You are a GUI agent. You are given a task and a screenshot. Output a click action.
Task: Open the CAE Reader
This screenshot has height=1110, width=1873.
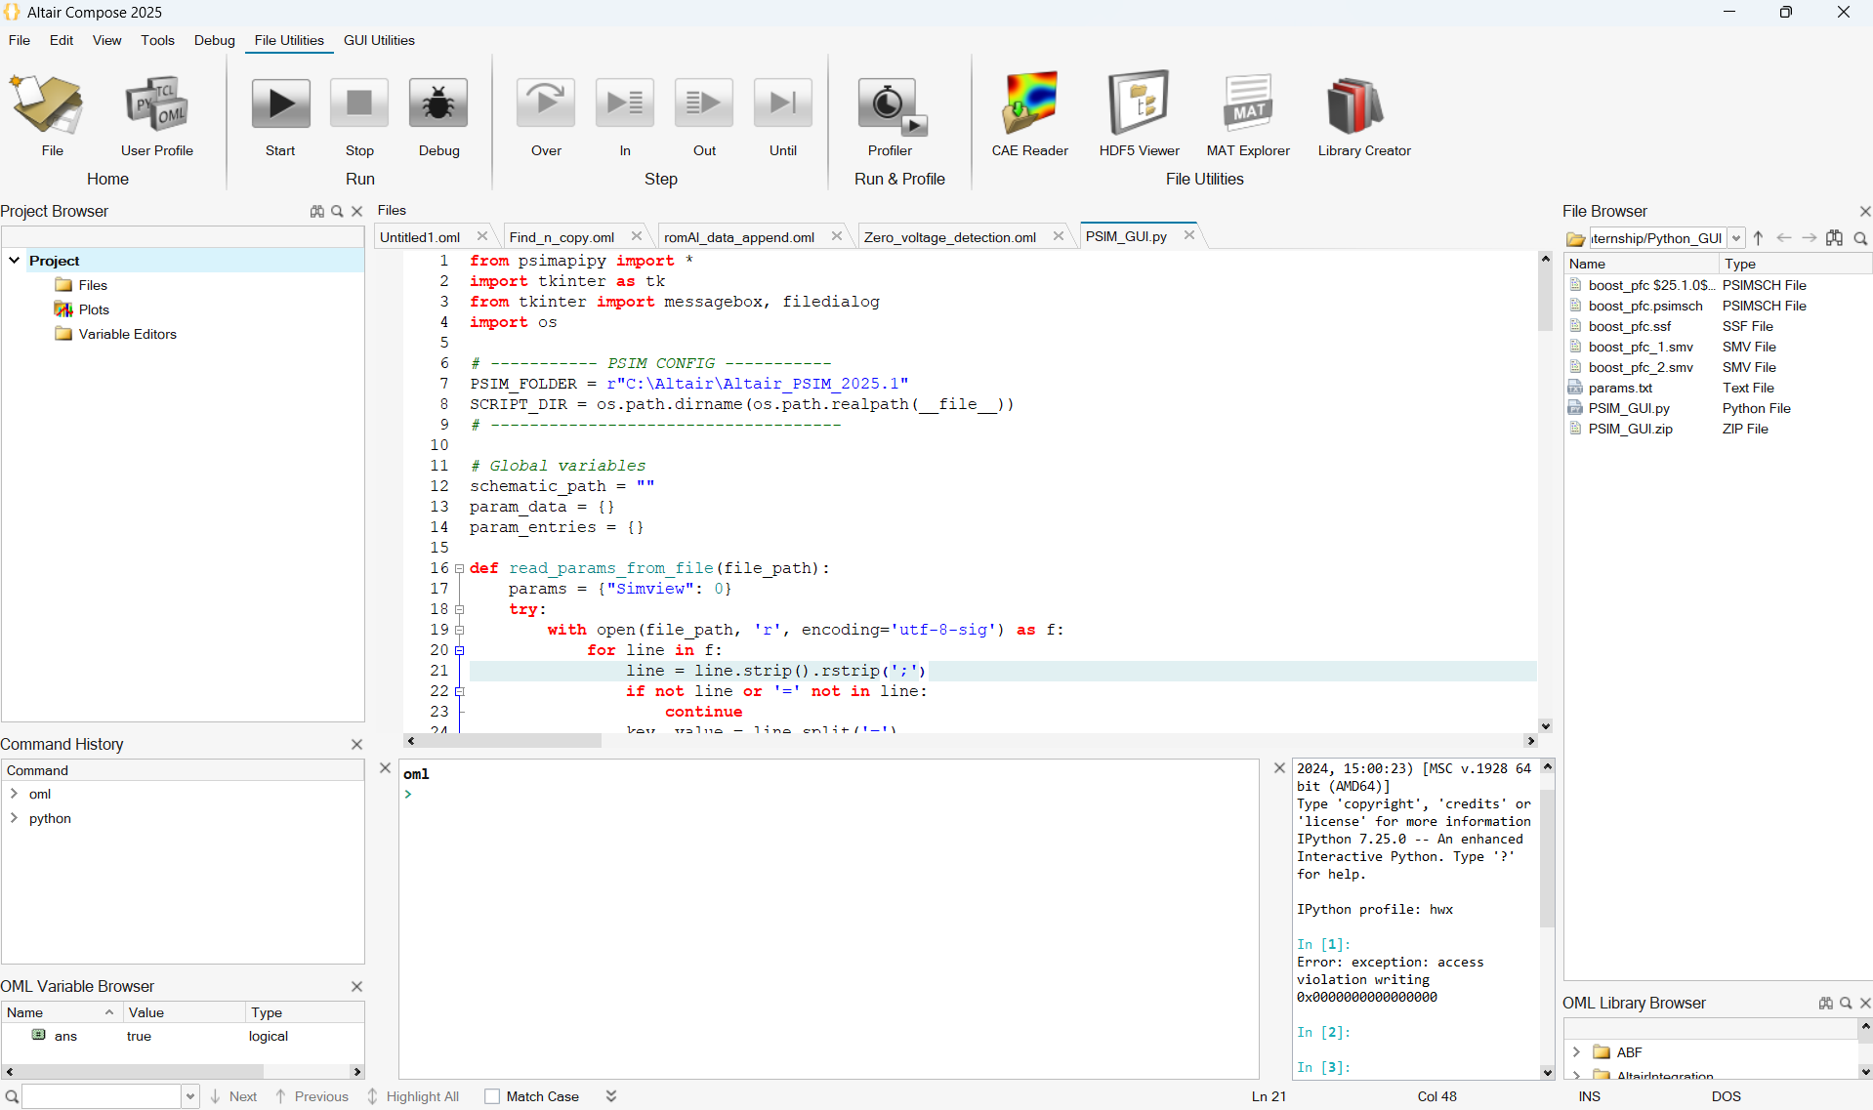(1030, 103)
